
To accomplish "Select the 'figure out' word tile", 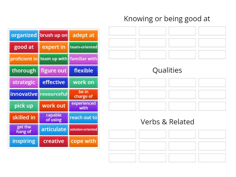I will [x=54, y=71].
